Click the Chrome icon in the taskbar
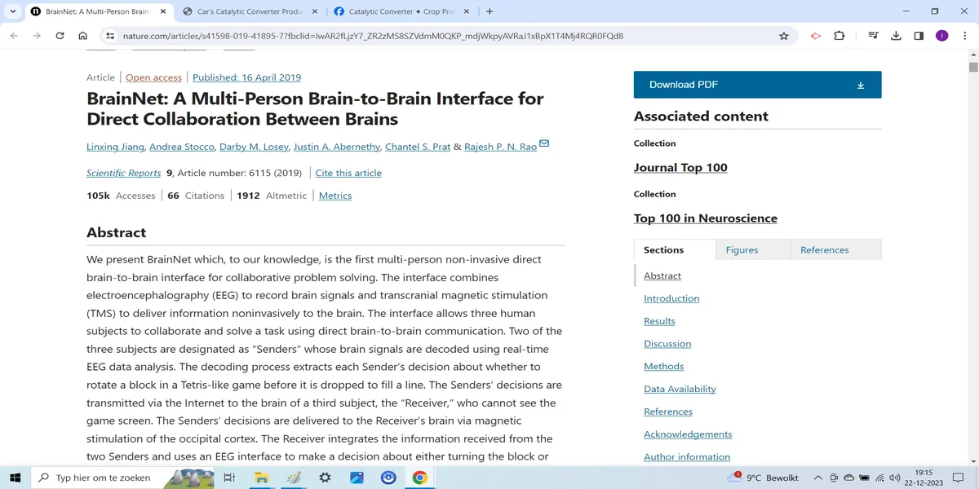Image resolution: width=979 pixels, height=489 pixels. [419, 478]
